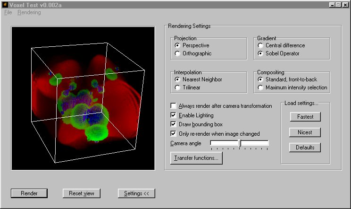Click the Compositing group label

[x=270, y=72]
